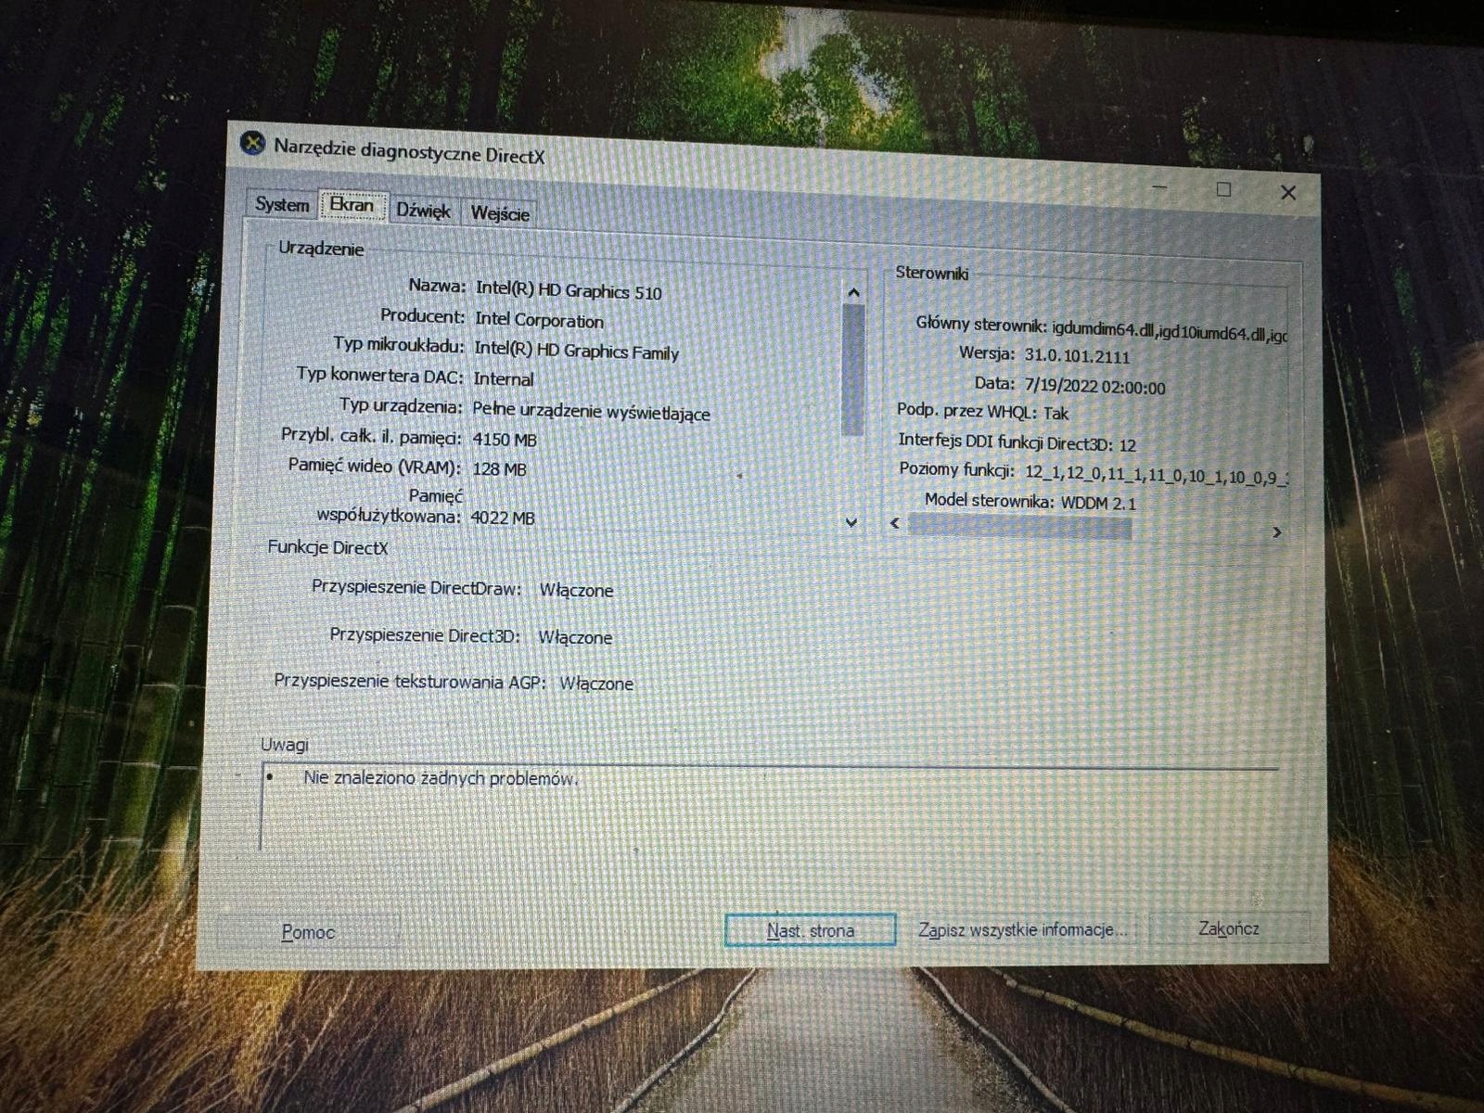Select the Ekran tab
The height and width of the screenshot is (1113, 1484).
pos(352,205)
